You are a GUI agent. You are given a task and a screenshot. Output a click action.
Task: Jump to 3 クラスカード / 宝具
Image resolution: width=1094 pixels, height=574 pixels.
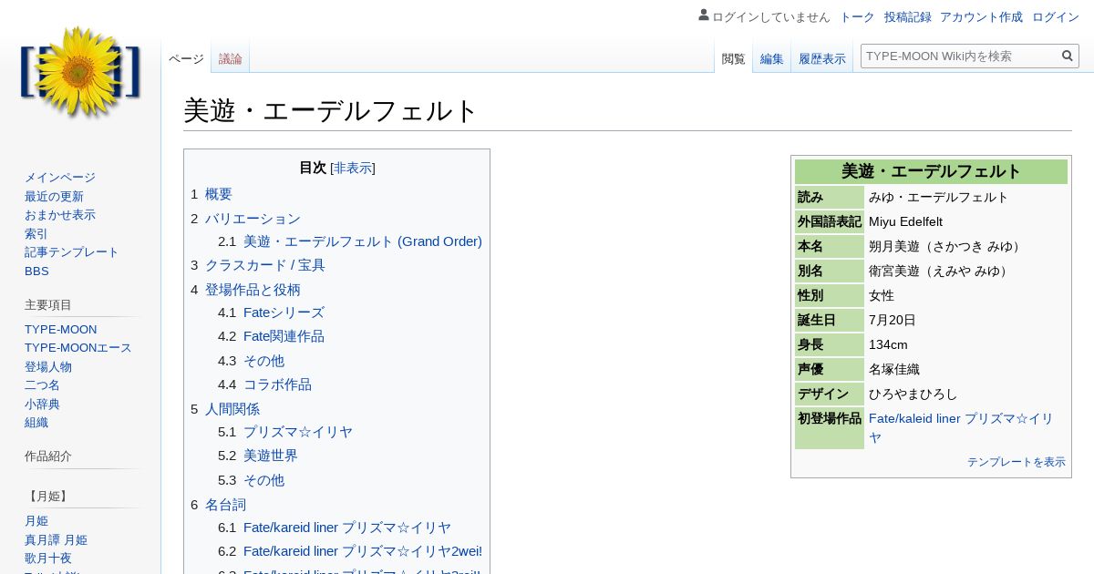(258, 265)
